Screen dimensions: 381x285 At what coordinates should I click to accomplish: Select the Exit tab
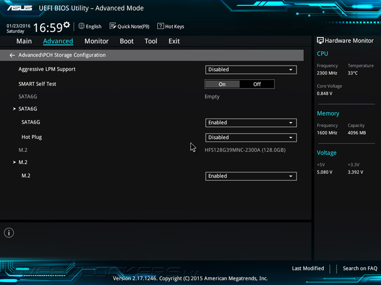point(174,41)
